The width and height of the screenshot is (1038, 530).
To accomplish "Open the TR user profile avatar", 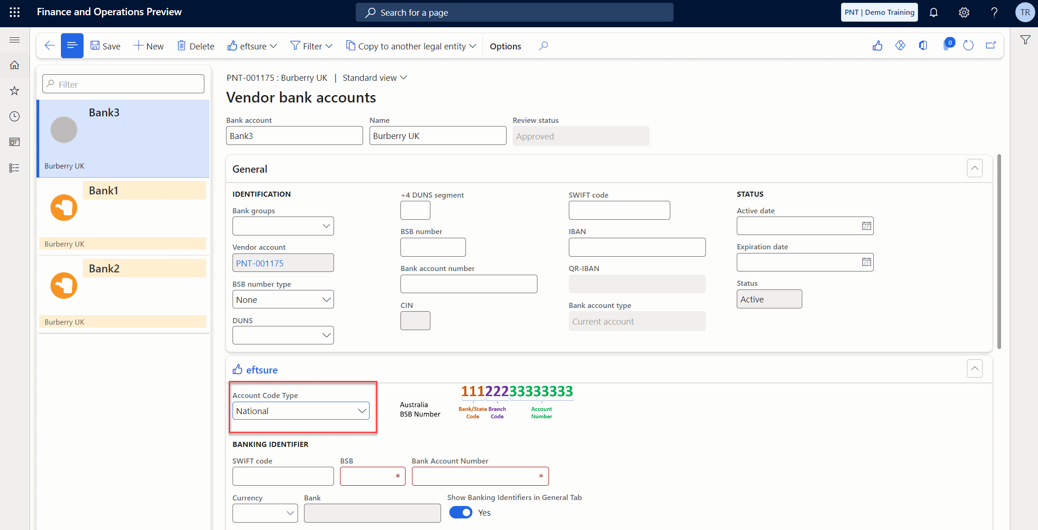I will tap(1025, 12).
